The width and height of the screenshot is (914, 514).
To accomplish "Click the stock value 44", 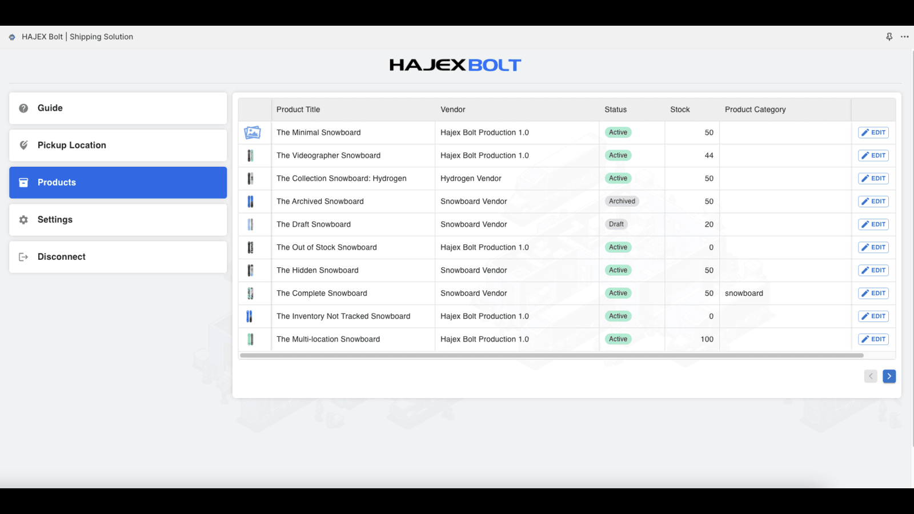I will [709, 155].
